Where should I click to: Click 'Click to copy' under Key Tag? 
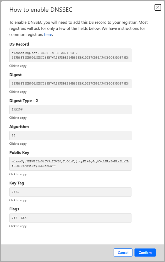18,200
